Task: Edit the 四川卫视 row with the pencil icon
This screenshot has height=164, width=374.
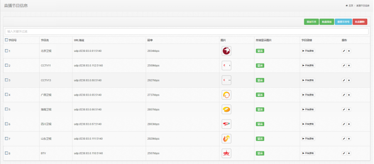Action: coord(344,124)
